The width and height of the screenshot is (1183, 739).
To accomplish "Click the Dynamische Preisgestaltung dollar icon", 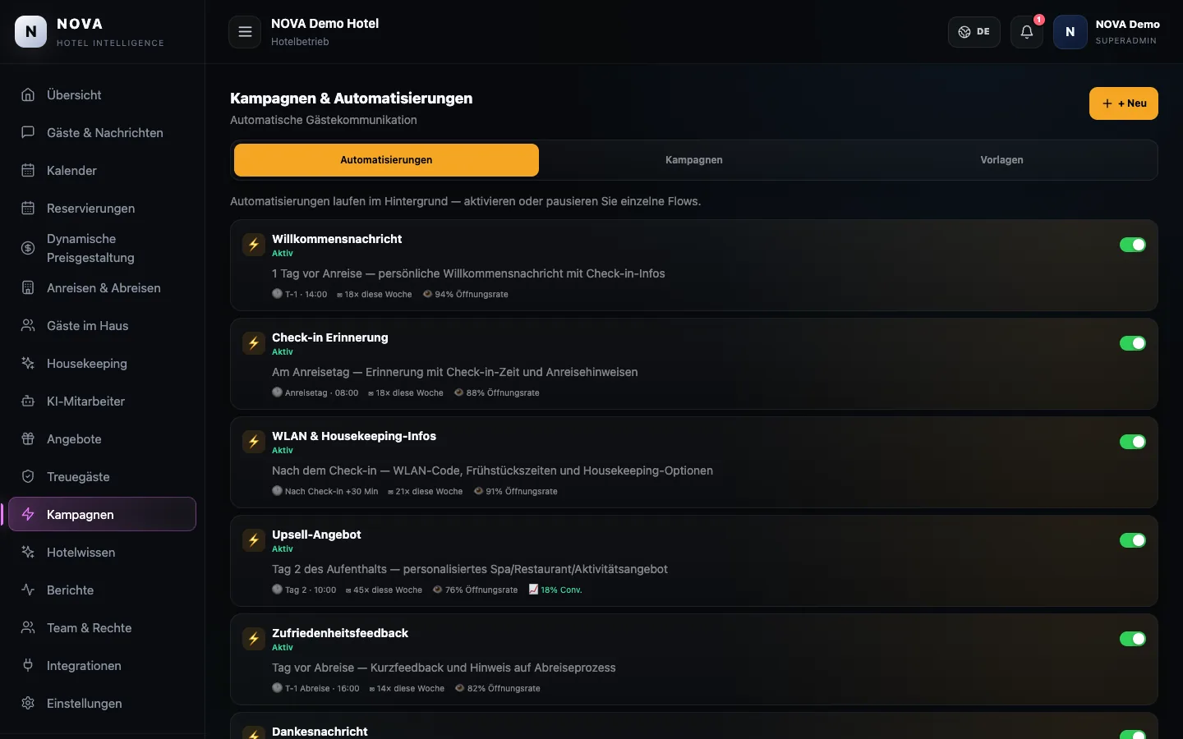I will [x=28, y=248].
